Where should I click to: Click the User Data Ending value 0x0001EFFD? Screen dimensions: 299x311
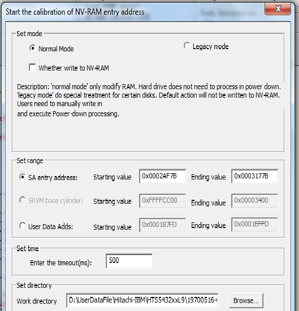[255, 225]
